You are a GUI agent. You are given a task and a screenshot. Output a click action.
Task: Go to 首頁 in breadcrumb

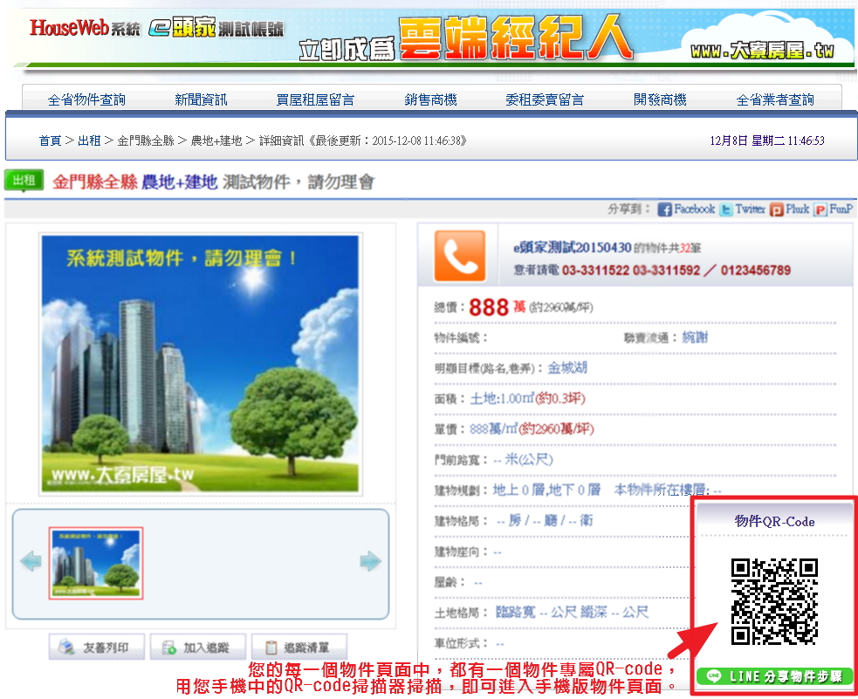point(50,140)
